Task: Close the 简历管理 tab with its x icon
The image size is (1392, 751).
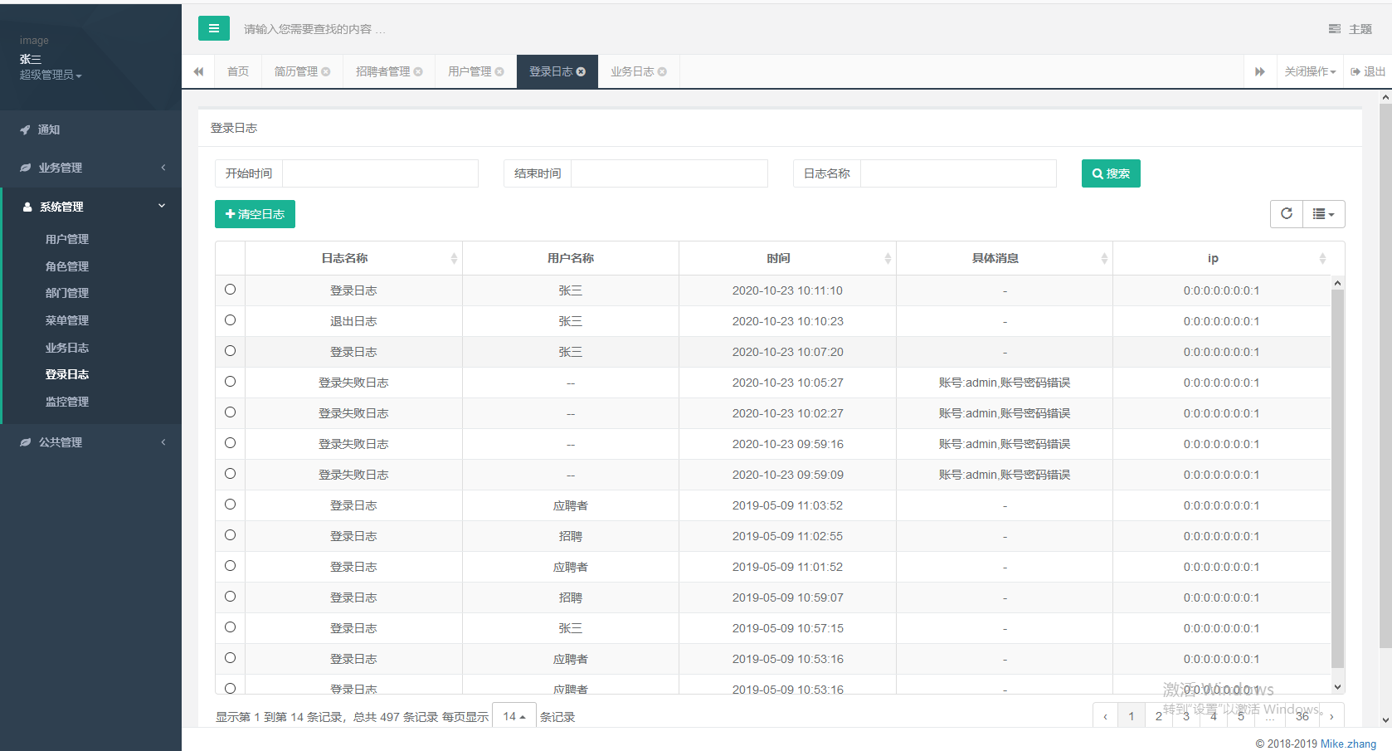Action: tap(326, 72)
